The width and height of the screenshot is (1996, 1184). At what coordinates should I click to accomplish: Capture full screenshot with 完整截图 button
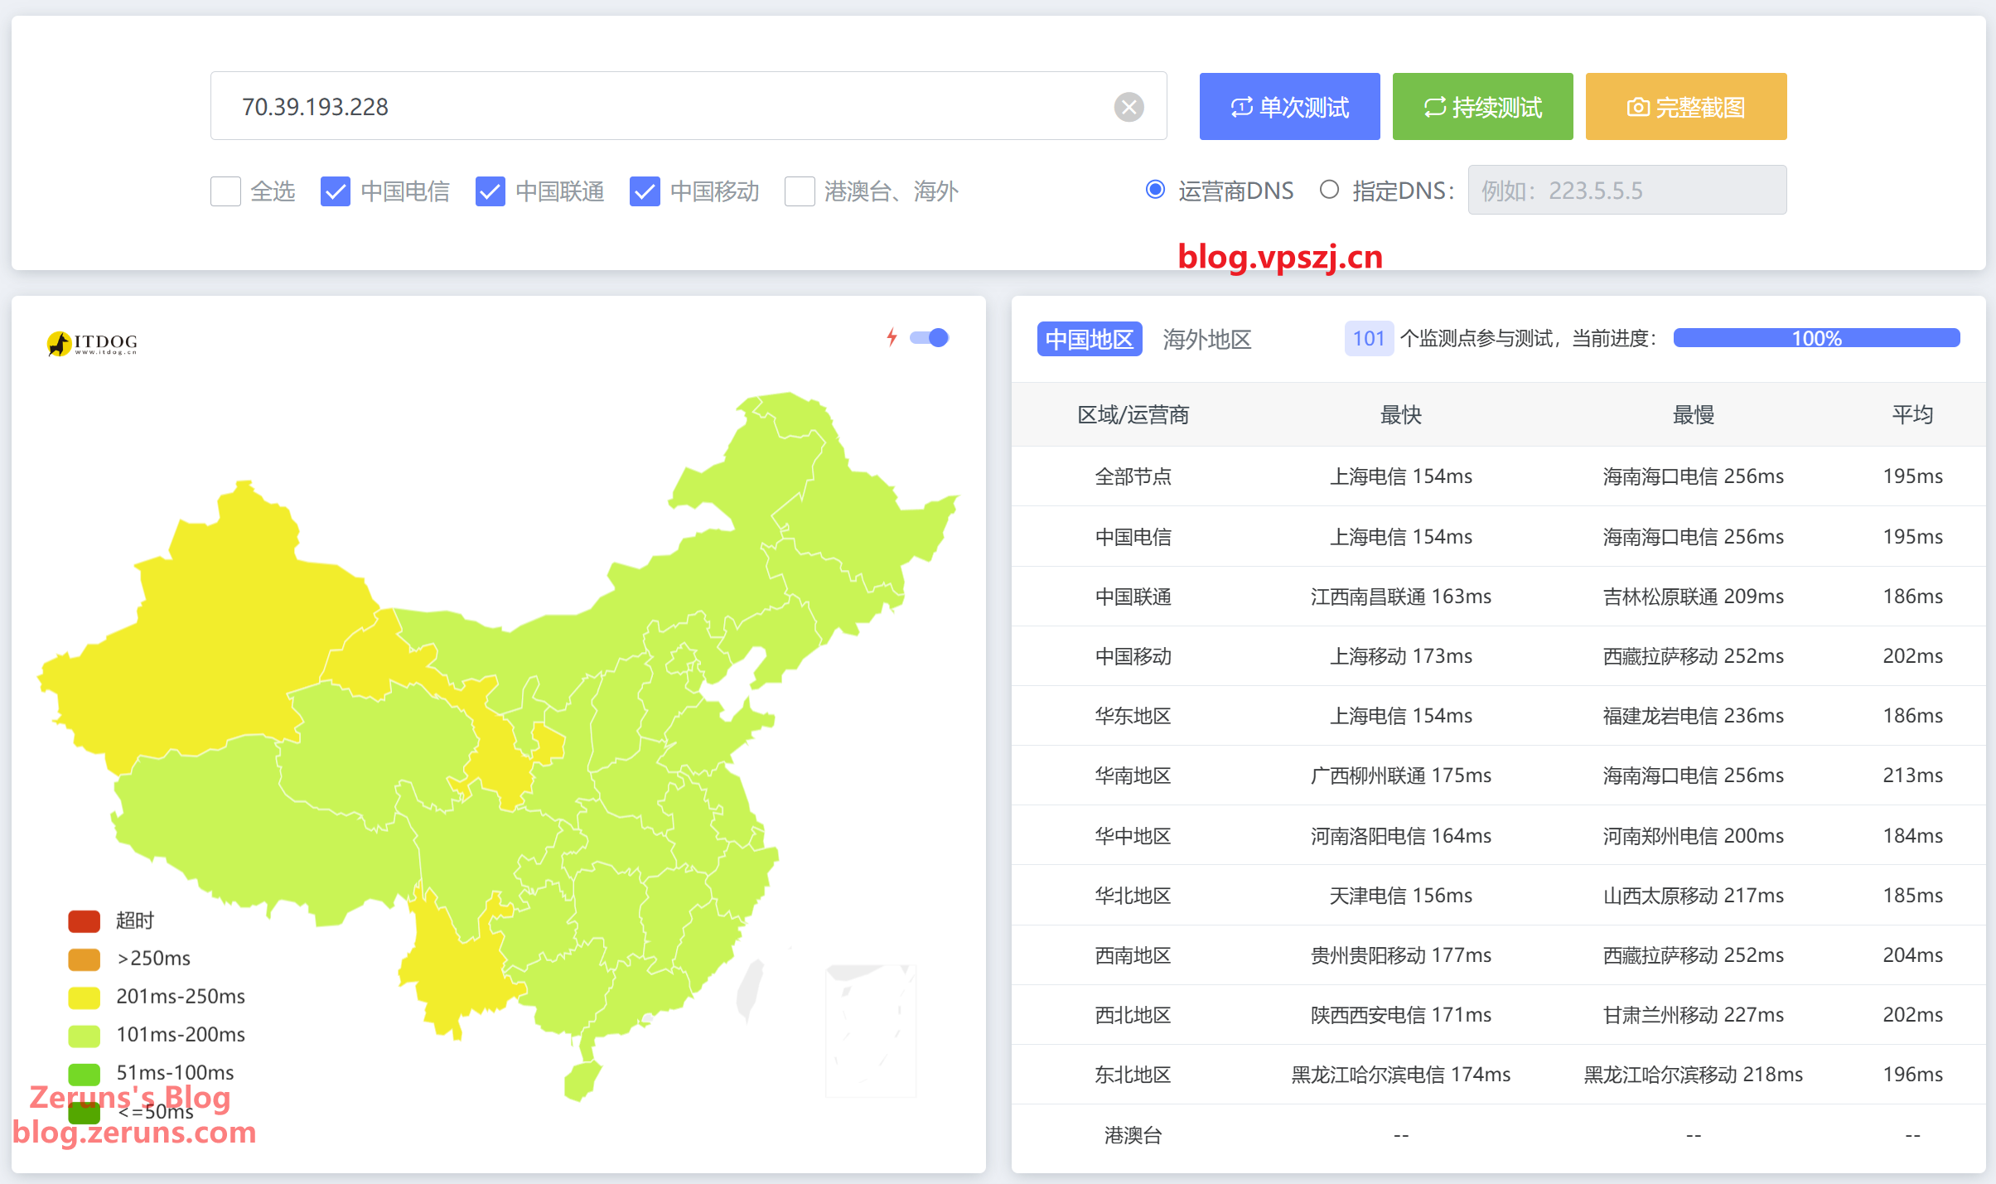(1685, 107)
